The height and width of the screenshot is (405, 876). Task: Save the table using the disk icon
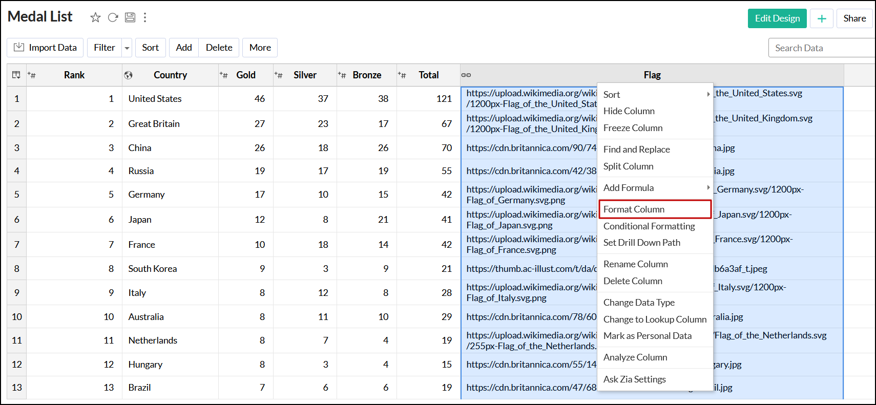click(130, 17)
